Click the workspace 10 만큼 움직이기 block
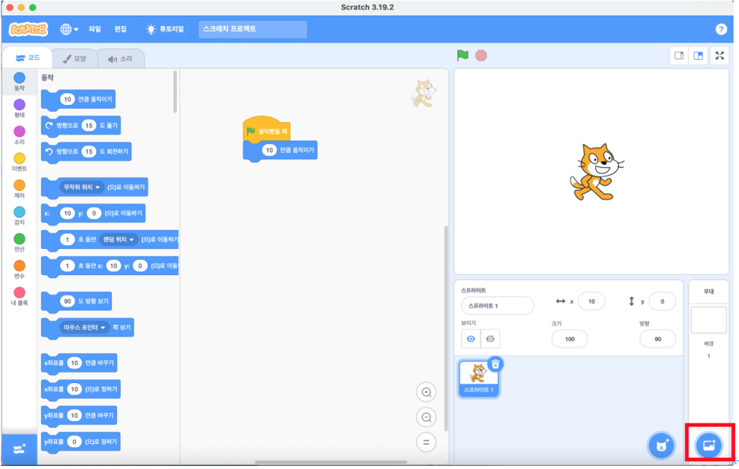739x469 pixels. (280, 151)
